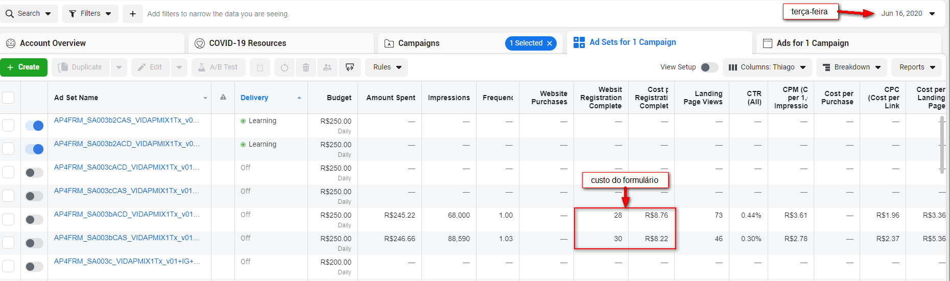Viewport: 950px width, 281px height.
Task: Sort by Amount Spent column header
Action: (391, 98)
